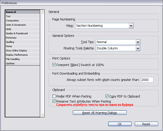Viewport: 163px width, 131px height.
Task: Open the Page Numbering View dropdown
Action: tap(104, 26)
